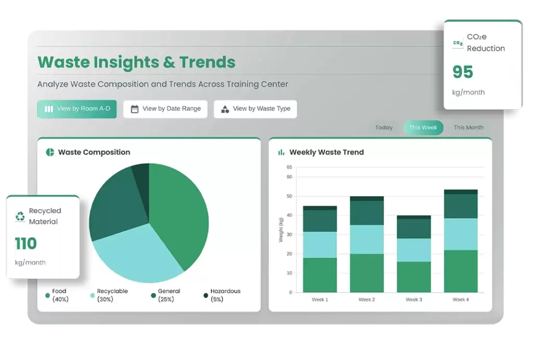Image resolution: width=533 pixels, height=355 pixels.
Task: Toggle the This Month time filter
Action: pos(468,127)
